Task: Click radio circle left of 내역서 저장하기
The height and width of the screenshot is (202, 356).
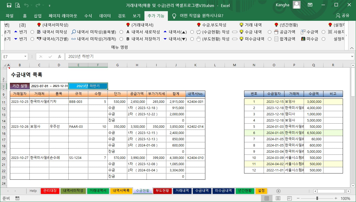Action: (121, 39)
